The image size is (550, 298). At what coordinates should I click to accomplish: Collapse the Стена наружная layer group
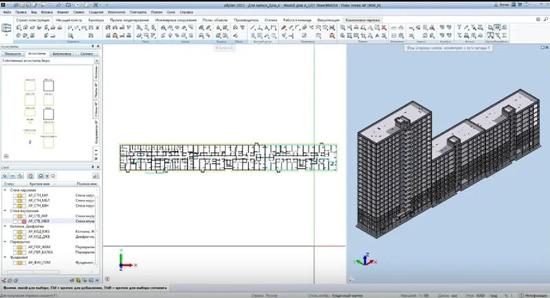5,190
